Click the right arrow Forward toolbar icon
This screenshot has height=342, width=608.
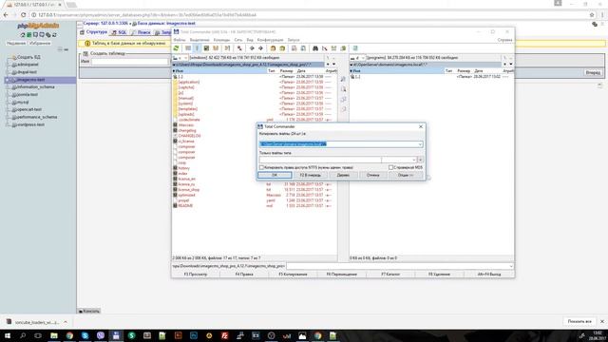(260, 48)
